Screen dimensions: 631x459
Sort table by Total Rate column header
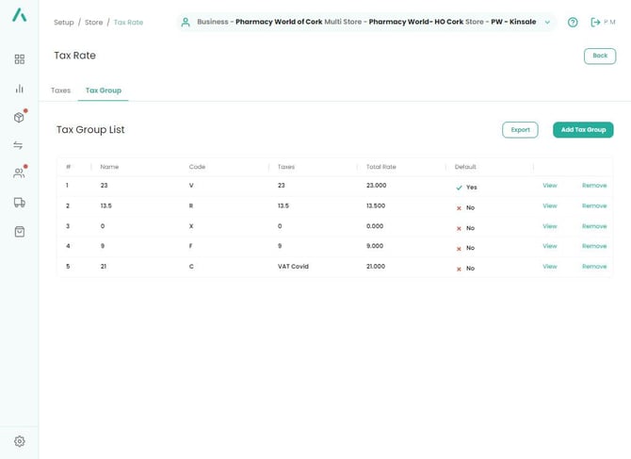point(381,167)
